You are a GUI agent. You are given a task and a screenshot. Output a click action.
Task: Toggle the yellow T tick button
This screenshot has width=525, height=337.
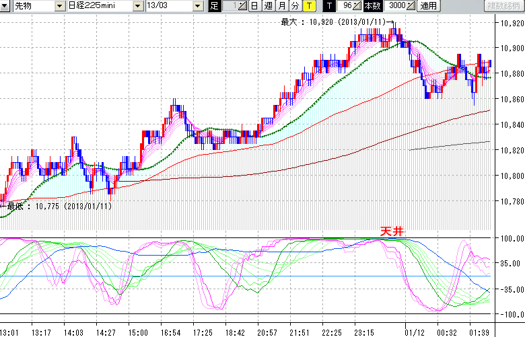(308, 6)
